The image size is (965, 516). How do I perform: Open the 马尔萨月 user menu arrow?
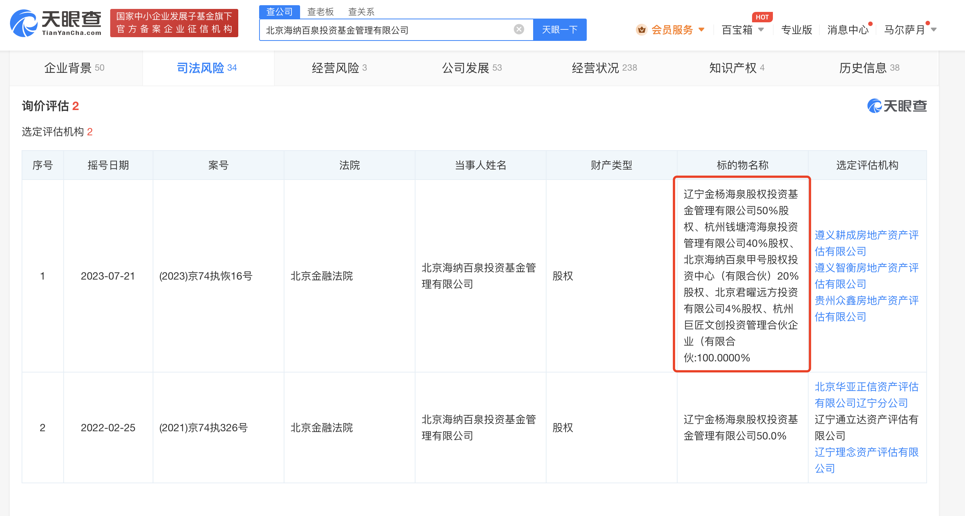pos(933,30)
